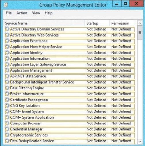Click the gear icon next to Application Identity
Viewport: 145px width, 146px height.
[x=7, y=53]
